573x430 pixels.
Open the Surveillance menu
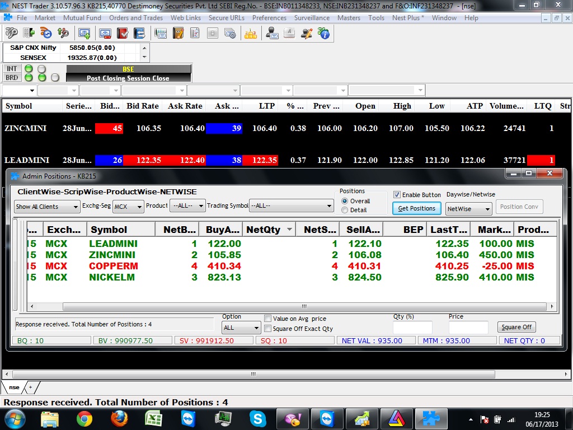point(312,17)
